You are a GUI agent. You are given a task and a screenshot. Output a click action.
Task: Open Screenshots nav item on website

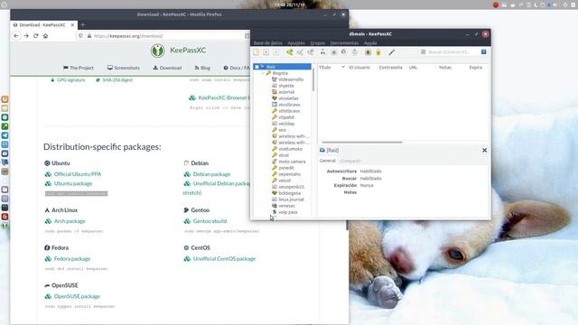(124, 68)
